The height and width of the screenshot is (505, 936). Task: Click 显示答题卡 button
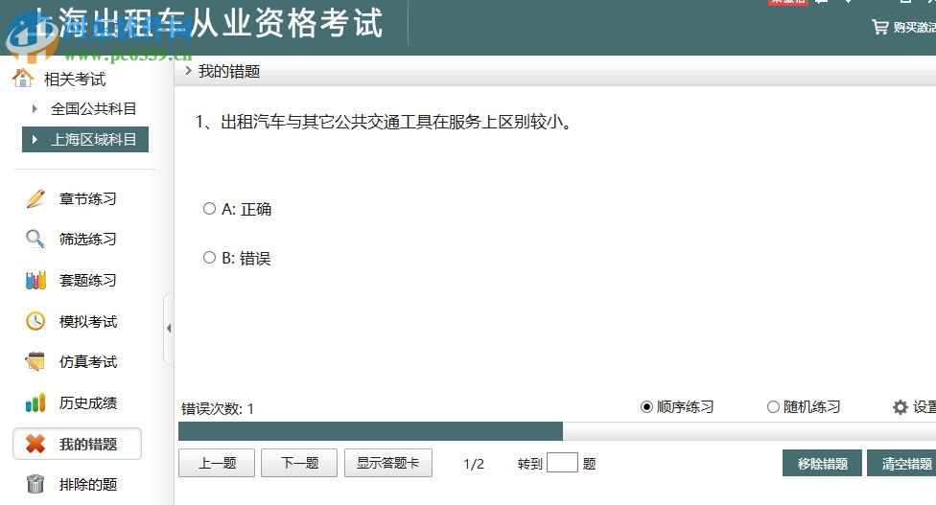pos(388,463)
